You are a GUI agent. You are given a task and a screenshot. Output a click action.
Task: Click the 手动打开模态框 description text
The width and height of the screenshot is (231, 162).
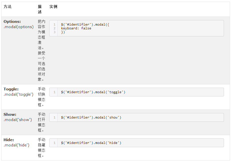point(41,122)
